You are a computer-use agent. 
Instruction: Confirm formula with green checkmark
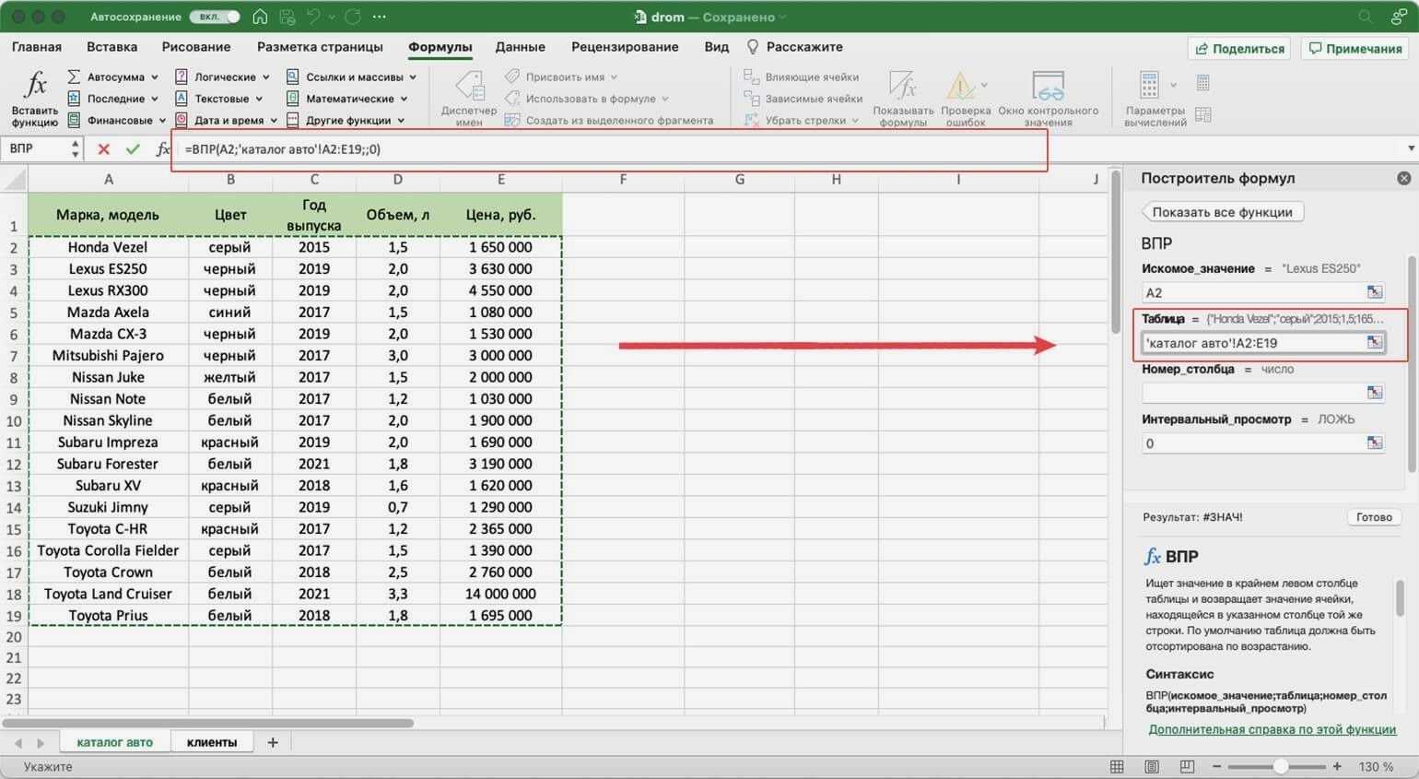tap(133, 149)
